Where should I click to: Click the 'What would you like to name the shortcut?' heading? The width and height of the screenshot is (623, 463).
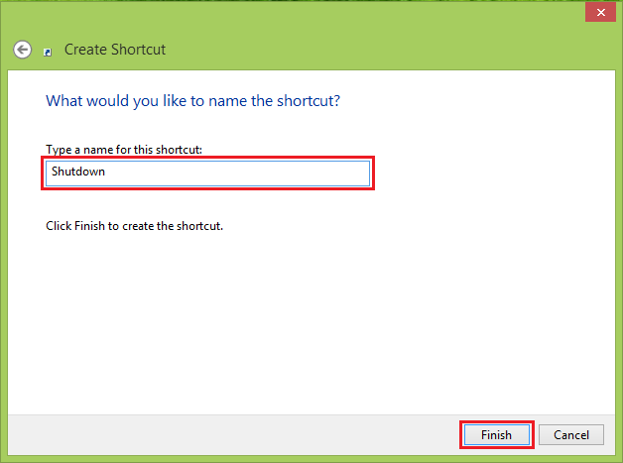tap(193, 101)
